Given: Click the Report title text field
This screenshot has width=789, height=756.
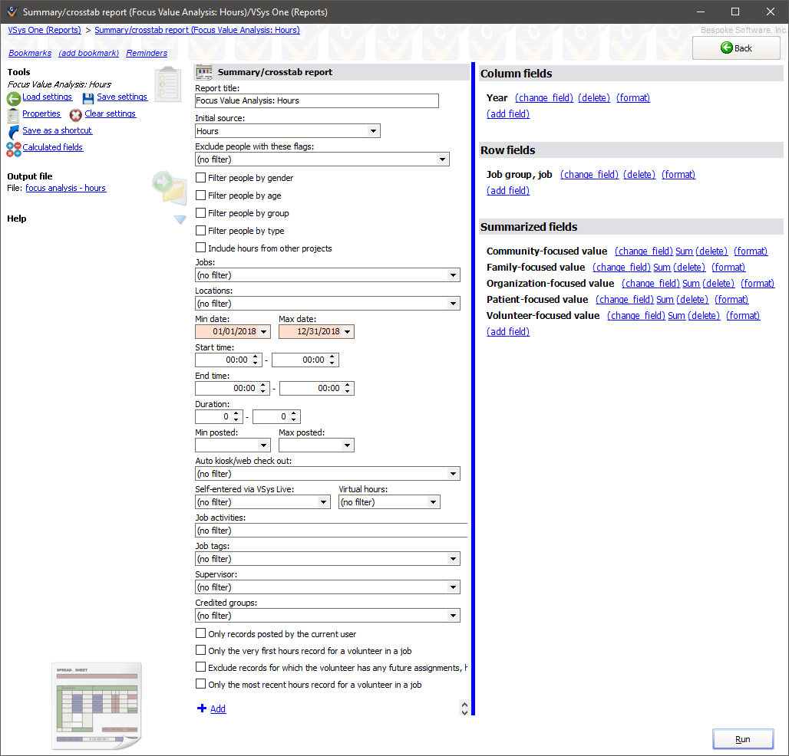Looking at the screenshot, I should click(316, 100).
